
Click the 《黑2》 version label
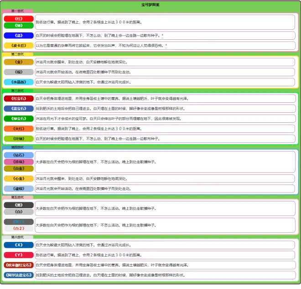tap(19, 222)
